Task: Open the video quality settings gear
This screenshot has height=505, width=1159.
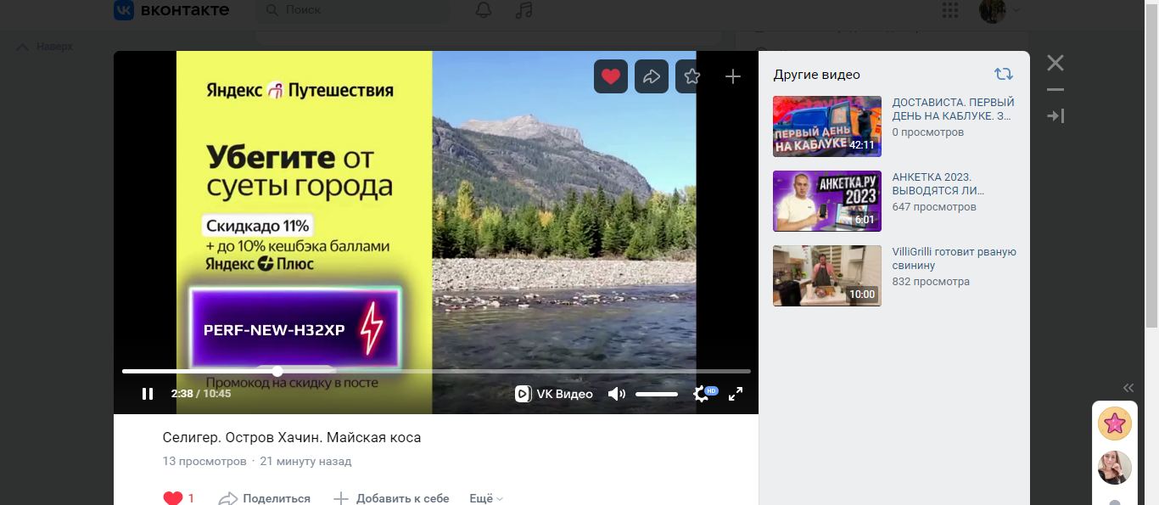Action: coord(701,394)
